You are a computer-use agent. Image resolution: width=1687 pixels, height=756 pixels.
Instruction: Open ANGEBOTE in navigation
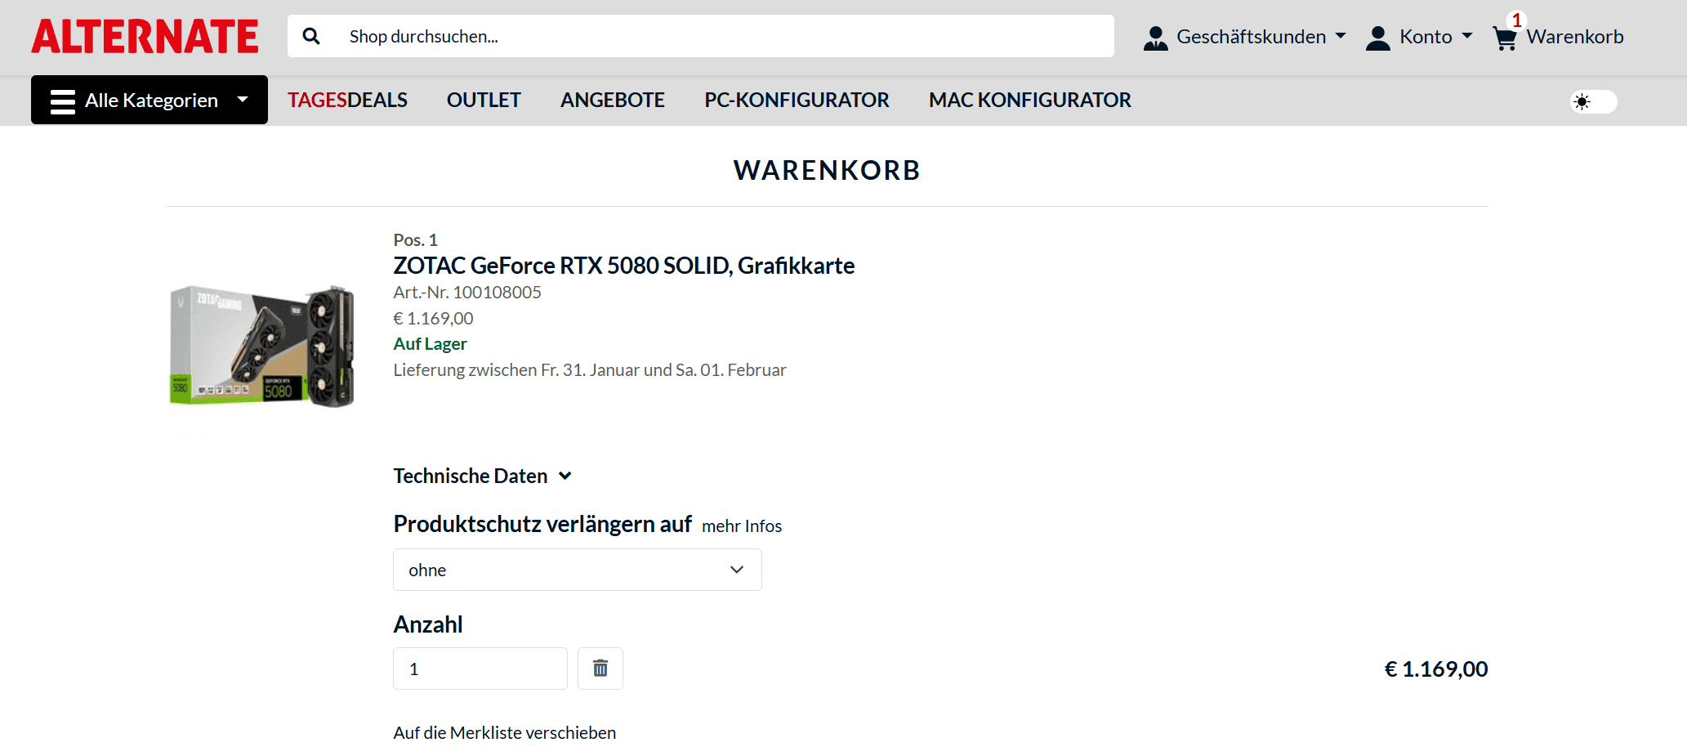(x=613, y=100)
